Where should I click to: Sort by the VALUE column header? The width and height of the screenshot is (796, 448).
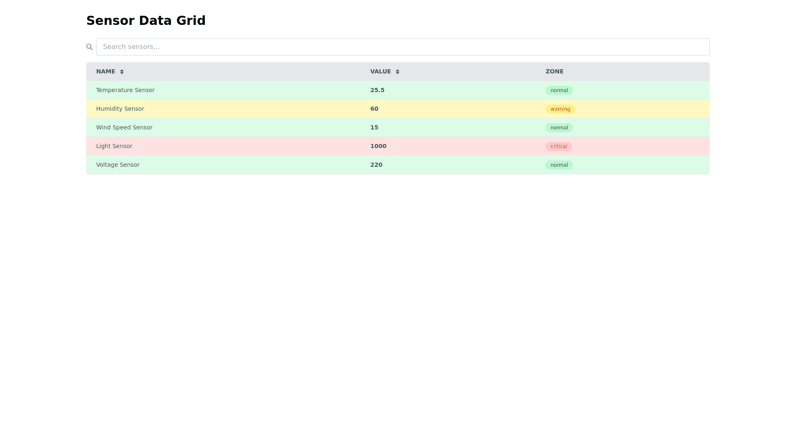pyautogui.click(x=380, y=71)
